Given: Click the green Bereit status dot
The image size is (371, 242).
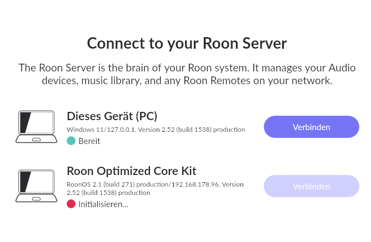Looking at the screenshot, I should 71,141.
